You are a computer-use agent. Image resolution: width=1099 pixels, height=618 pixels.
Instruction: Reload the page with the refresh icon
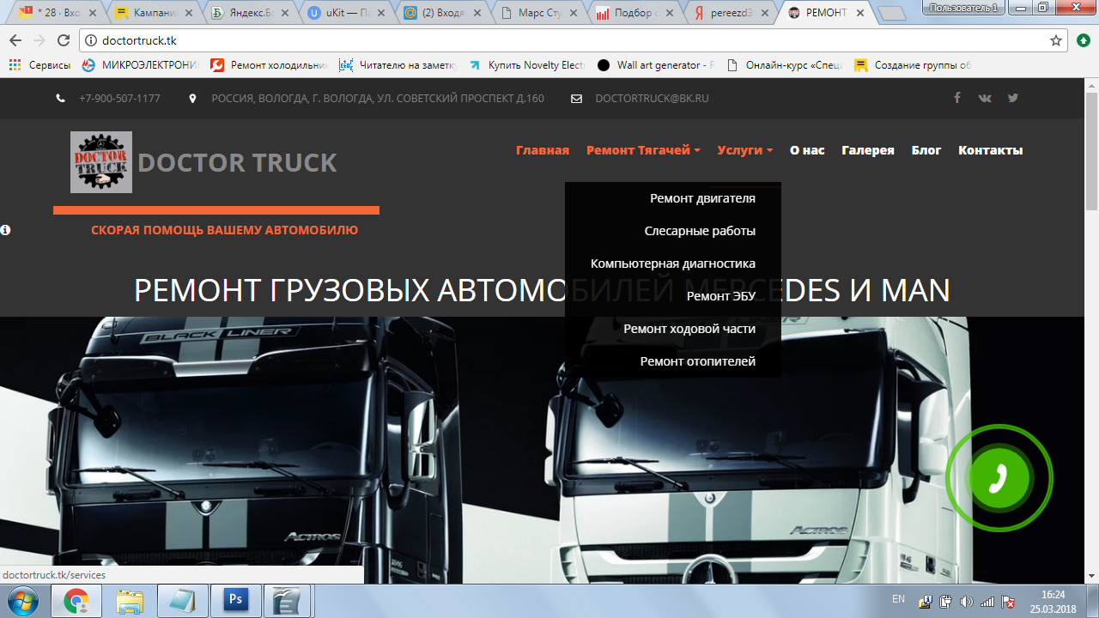[x=64, y=40]
